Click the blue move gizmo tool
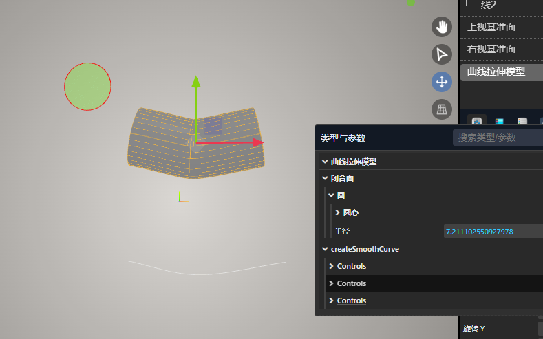This screenshot has height=339, width=543. [441, 82]
